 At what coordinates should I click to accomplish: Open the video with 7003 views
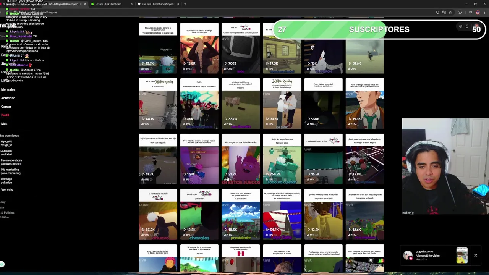point(241,48)
